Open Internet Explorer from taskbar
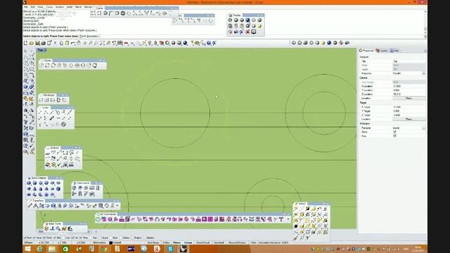The width and height of the screenshot is (450, 253). (39, 249)
